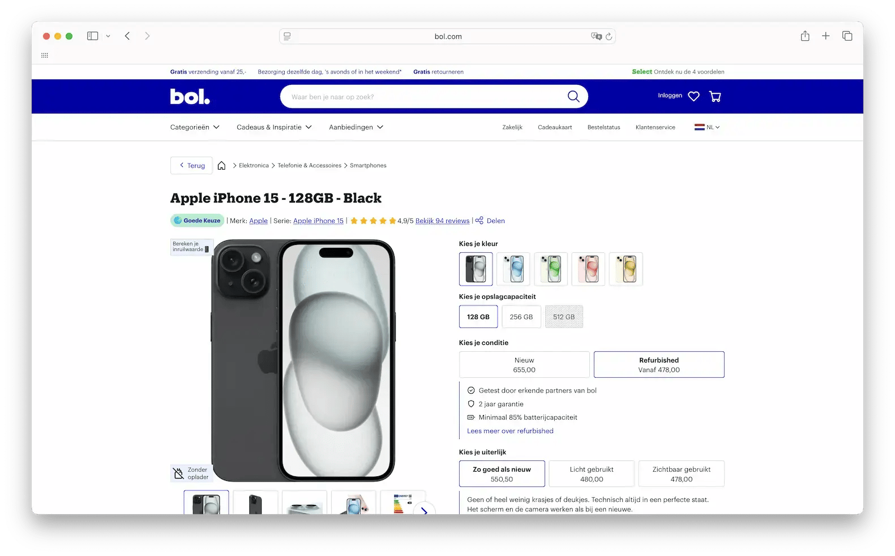Click the main black iPhone product image
This screenshot has height=556, width=895.
[x=303, y=360]
